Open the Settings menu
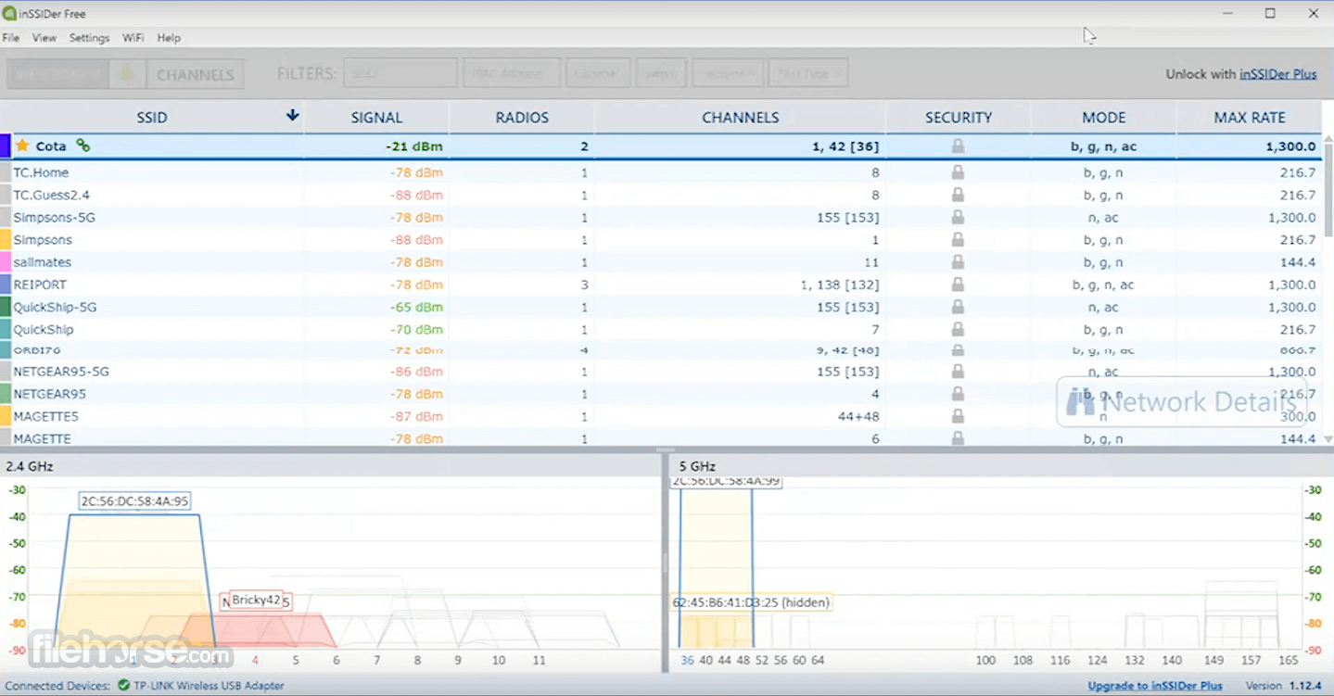 [89, 38]
